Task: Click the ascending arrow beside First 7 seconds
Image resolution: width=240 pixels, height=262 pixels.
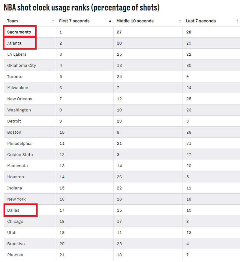Action: (110, 21)
